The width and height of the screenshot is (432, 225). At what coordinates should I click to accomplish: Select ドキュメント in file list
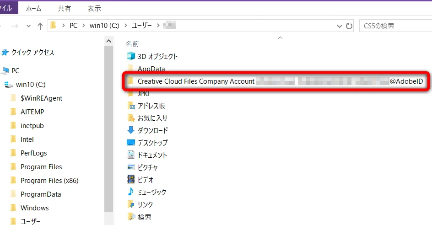click(152, 155)
